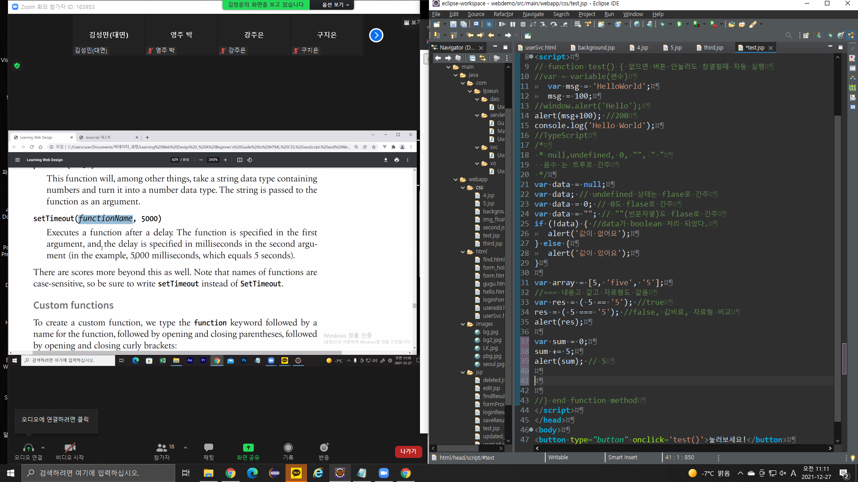Image resolution: width=858 pixels, height=482 pixels.
Task: Click the red Leave meeting button
Action: click(x=408, y=452)
